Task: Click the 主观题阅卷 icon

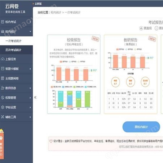Action: pos(3,78)
